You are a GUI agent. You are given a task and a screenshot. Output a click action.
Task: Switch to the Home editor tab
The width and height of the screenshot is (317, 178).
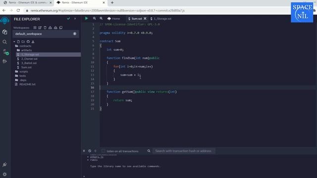coord(113,19)
